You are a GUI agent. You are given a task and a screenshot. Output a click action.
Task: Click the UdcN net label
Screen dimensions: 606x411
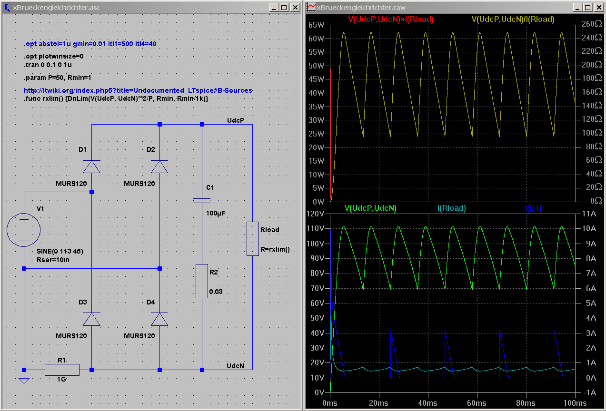[236, 366]
